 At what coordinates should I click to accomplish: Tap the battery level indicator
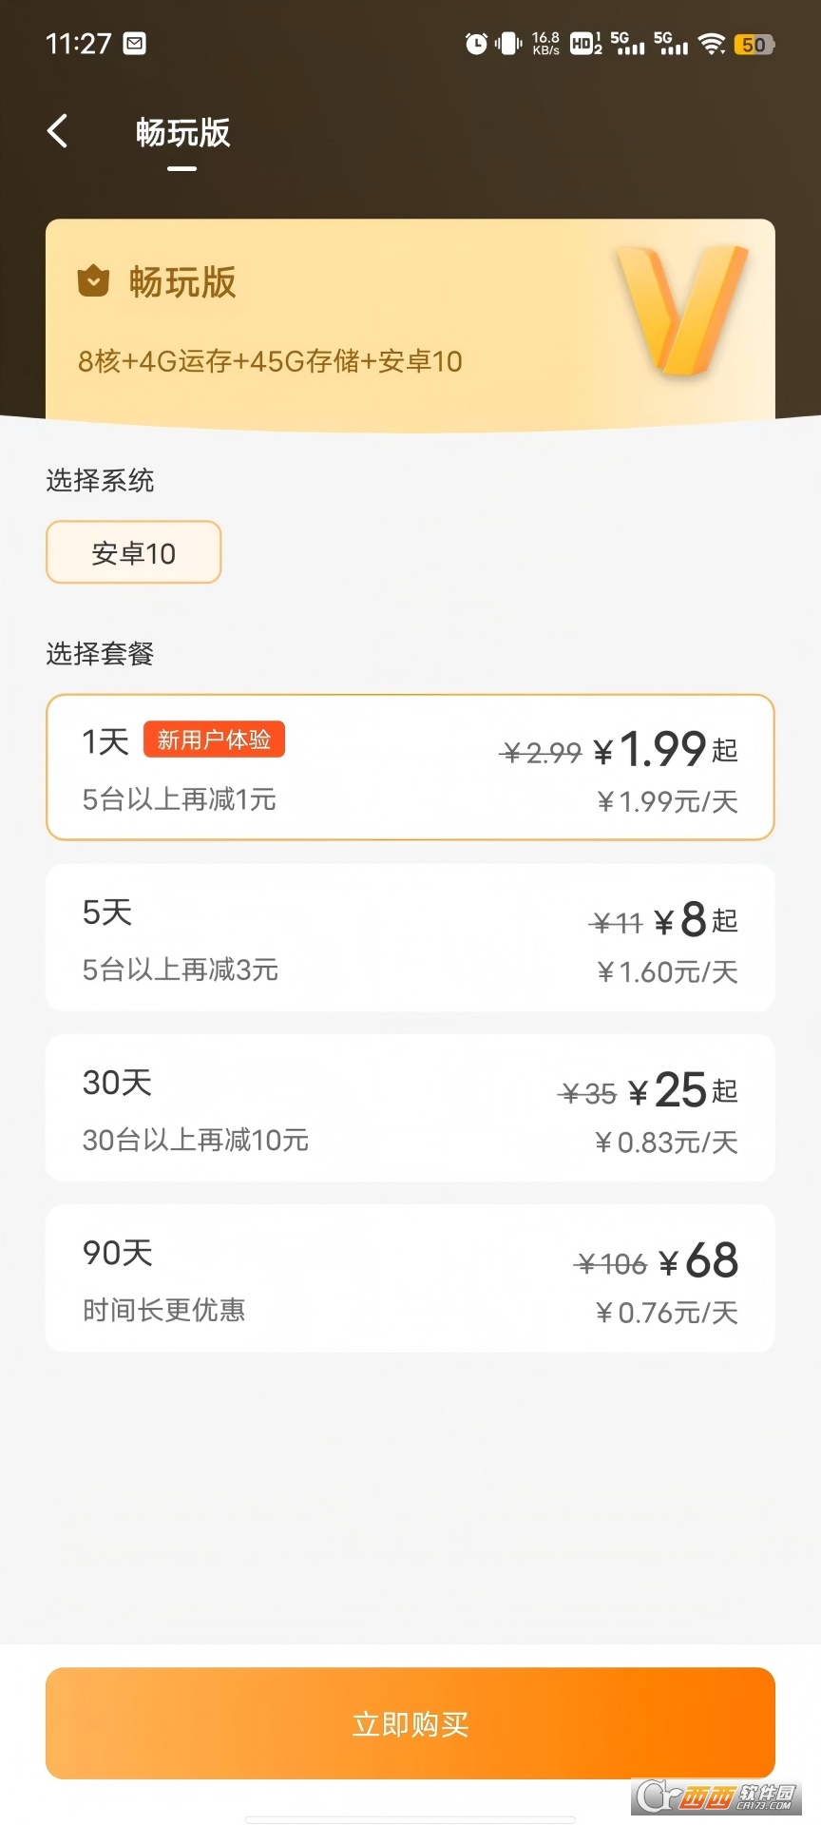(x=754, y=44)
